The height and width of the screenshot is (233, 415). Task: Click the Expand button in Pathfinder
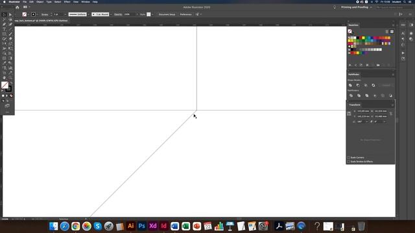[x=386, y=85]
